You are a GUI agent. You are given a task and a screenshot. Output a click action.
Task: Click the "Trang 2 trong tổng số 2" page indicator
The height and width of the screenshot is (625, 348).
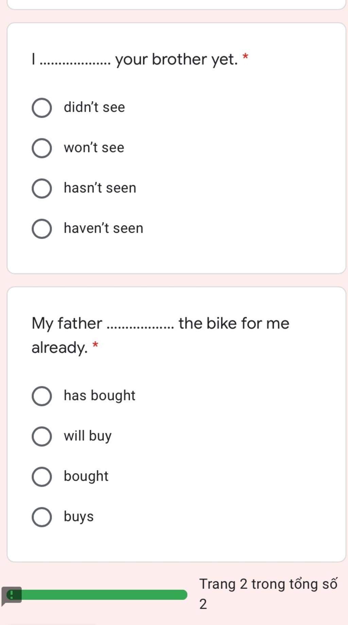click(x=268, y=594)
